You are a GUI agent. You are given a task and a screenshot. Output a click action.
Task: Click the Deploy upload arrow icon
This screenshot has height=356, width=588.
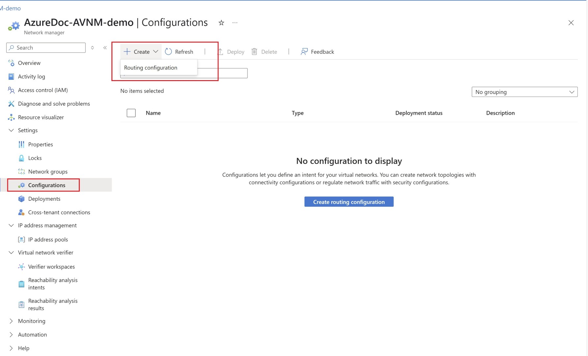tap(221, 52)
